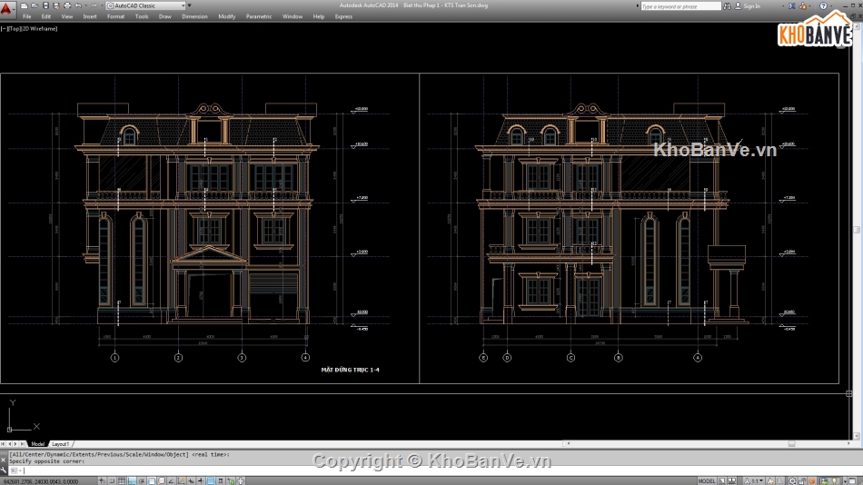Viewport: 863px width, 485px height.
Task: Toggle Object Snap in status bar
Action: pyautogui.click(x=152, y=481)
